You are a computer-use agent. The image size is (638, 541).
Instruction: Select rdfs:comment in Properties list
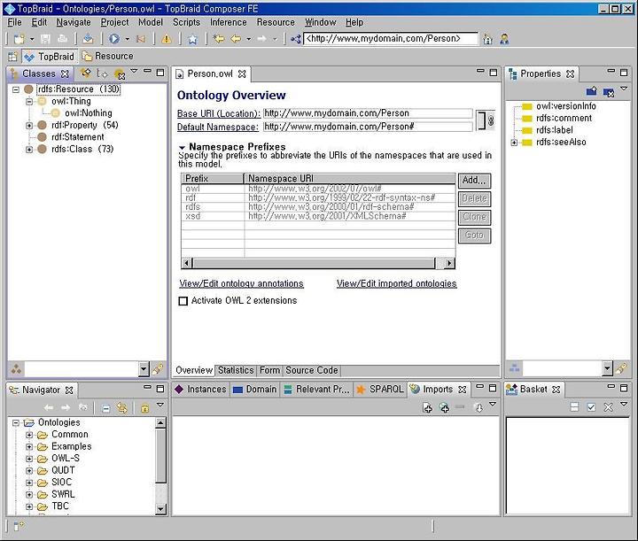(x=564, y=119)
